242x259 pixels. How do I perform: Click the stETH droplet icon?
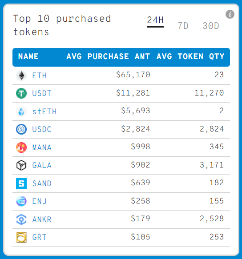(21, 112)
